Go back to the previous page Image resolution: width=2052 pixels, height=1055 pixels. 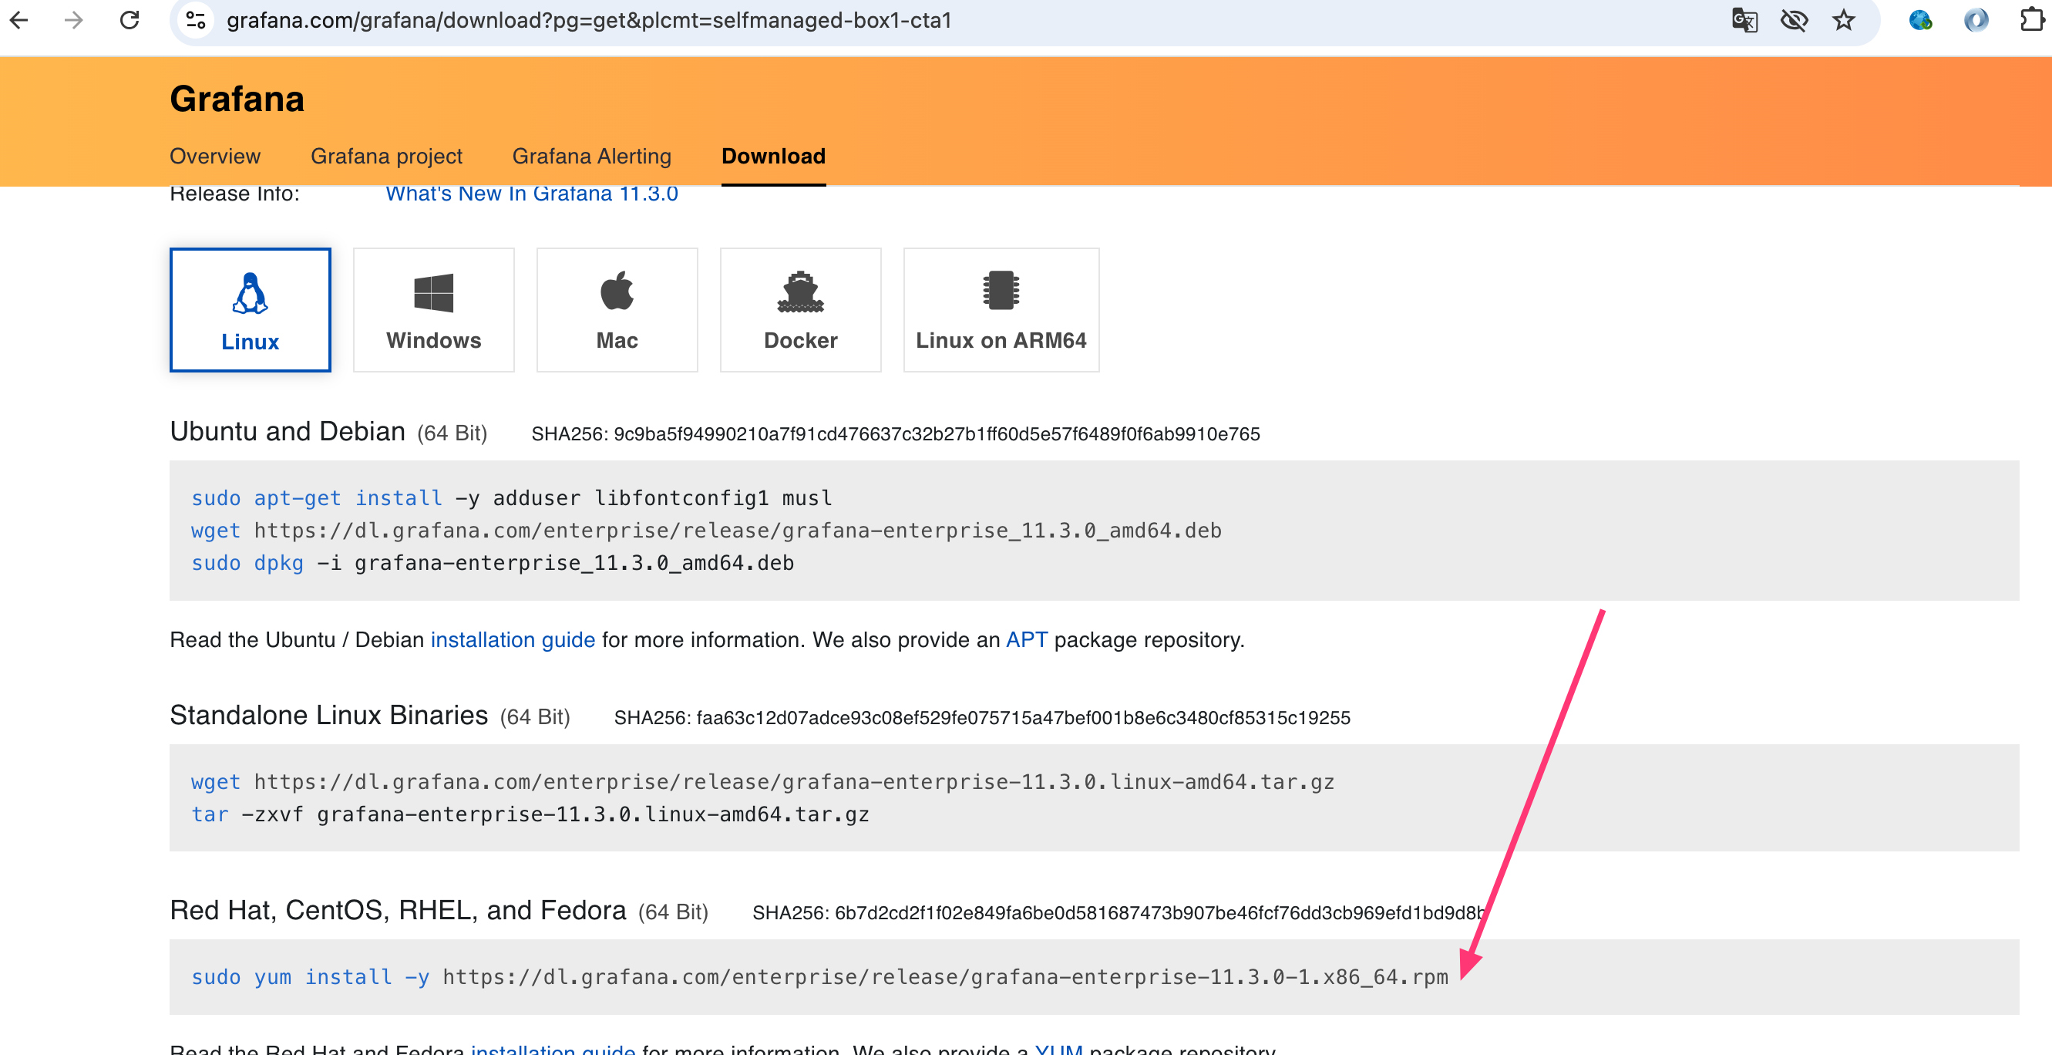pos(19,20)
